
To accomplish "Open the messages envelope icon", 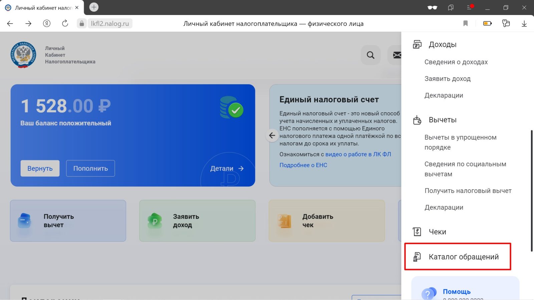I will click(x=396, y=55).
